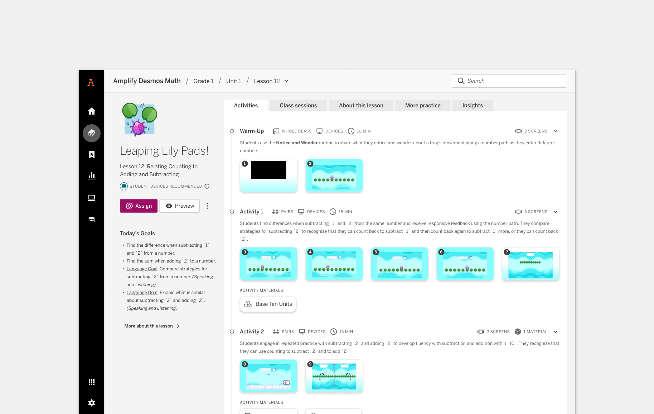
Task: Click the Search input field
Action: [x=509, y=81]
